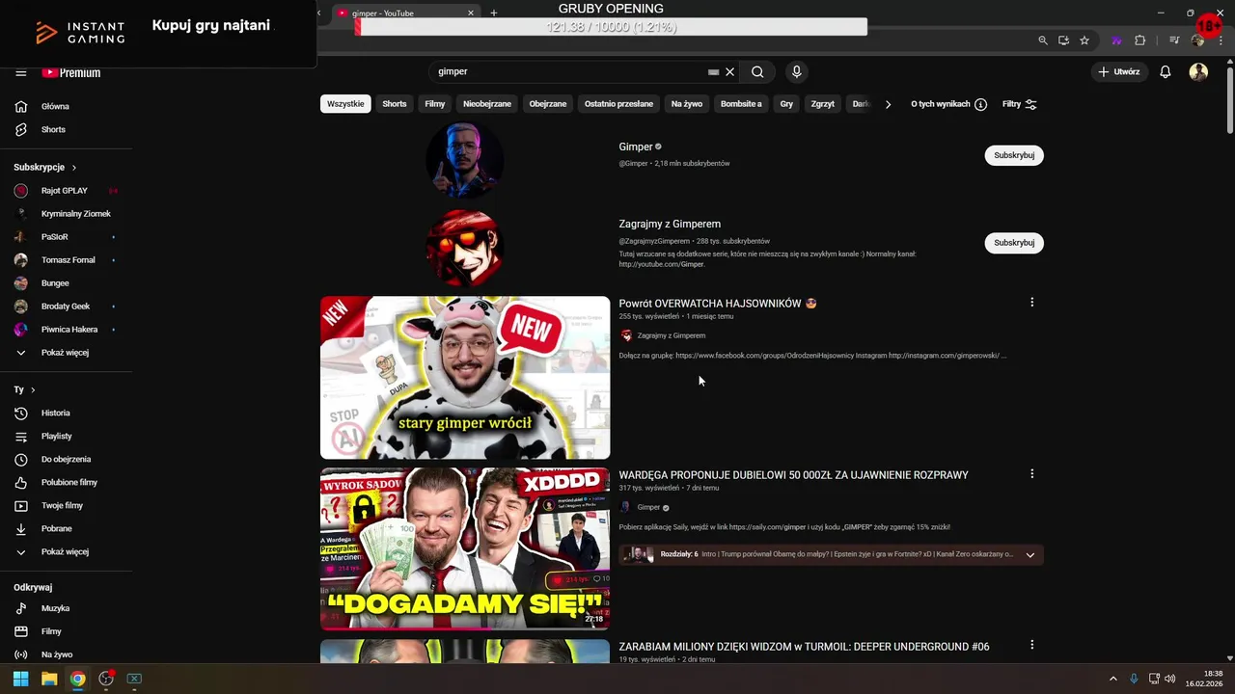The image size is (1235, 694).
Task: Expand the Subskrypcje section chevron
Action: click(74, 168)
